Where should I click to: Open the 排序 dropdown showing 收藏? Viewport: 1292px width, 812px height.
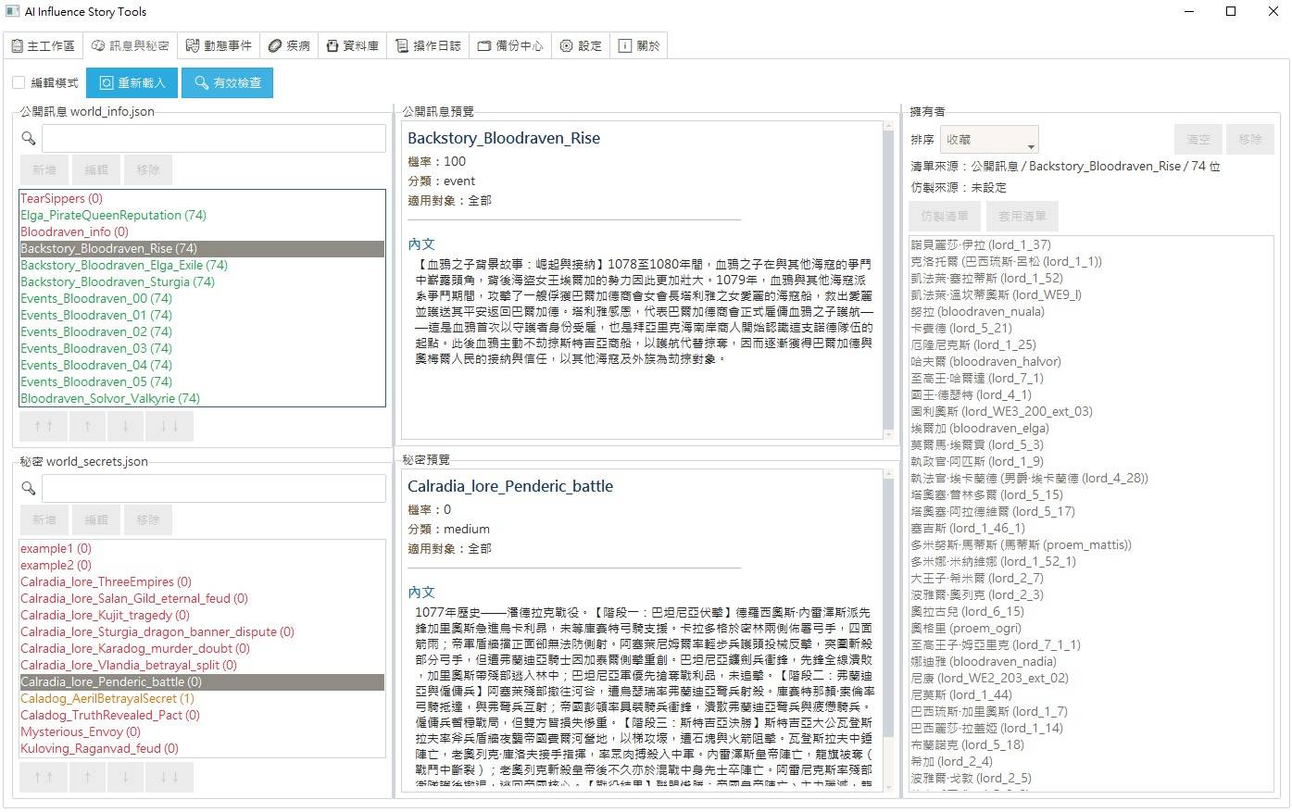(989, 140)
